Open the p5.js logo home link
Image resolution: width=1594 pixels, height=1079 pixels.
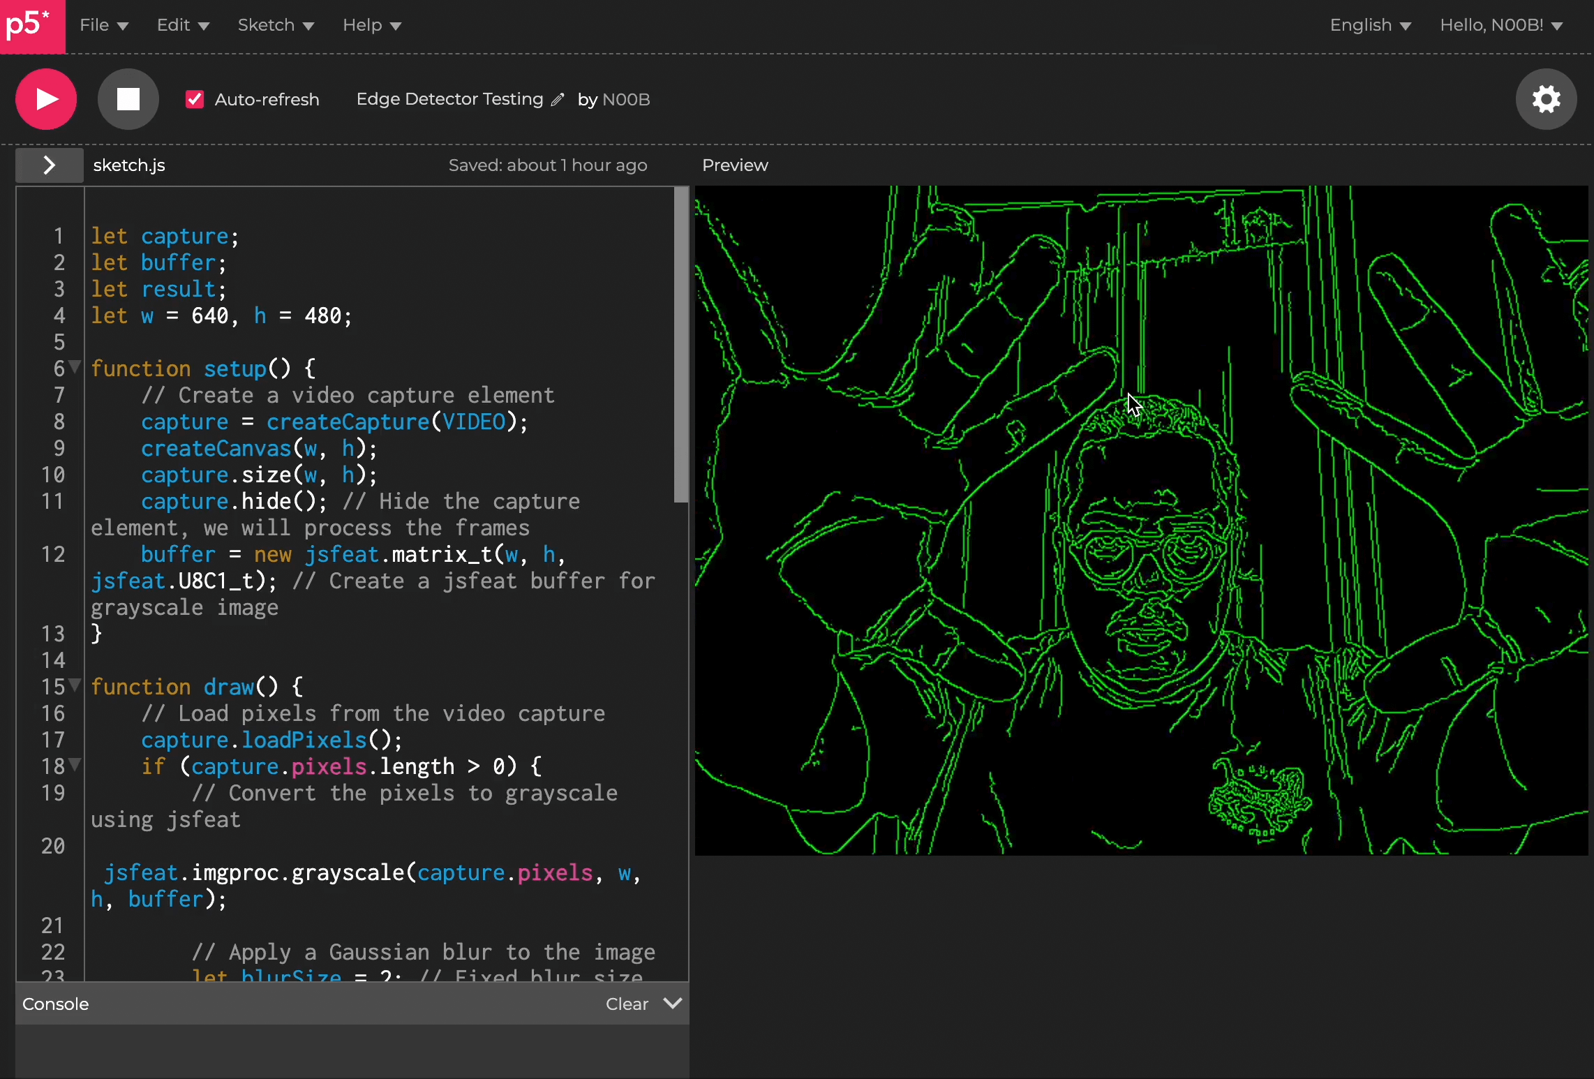coord(31,25)
